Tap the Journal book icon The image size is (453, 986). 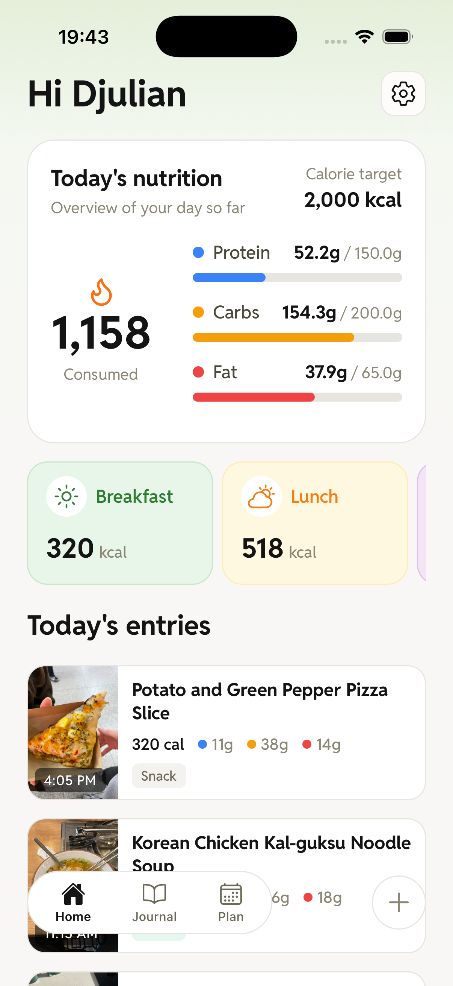[154, 894]
